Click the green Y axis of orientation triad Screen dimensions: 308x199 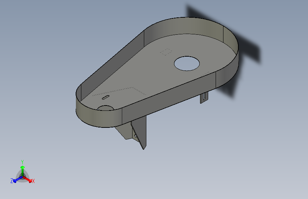(23, 171)
